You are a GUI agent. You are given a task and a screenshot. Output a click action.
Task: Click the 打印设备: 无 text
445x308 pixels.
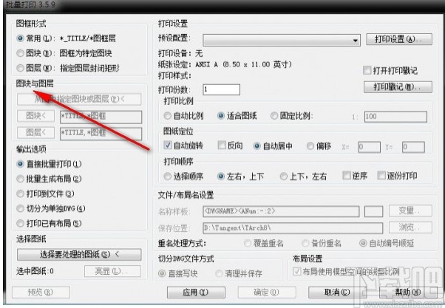pyautogui.click(x=180, y=53)
